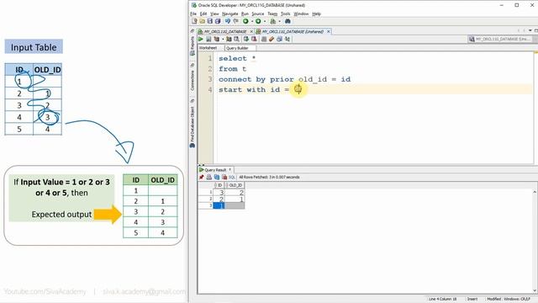Image resolution: width=538 pixels, height=303 pixels.
Task: Click the Explain Plan icon
Action: coord(217,40)
